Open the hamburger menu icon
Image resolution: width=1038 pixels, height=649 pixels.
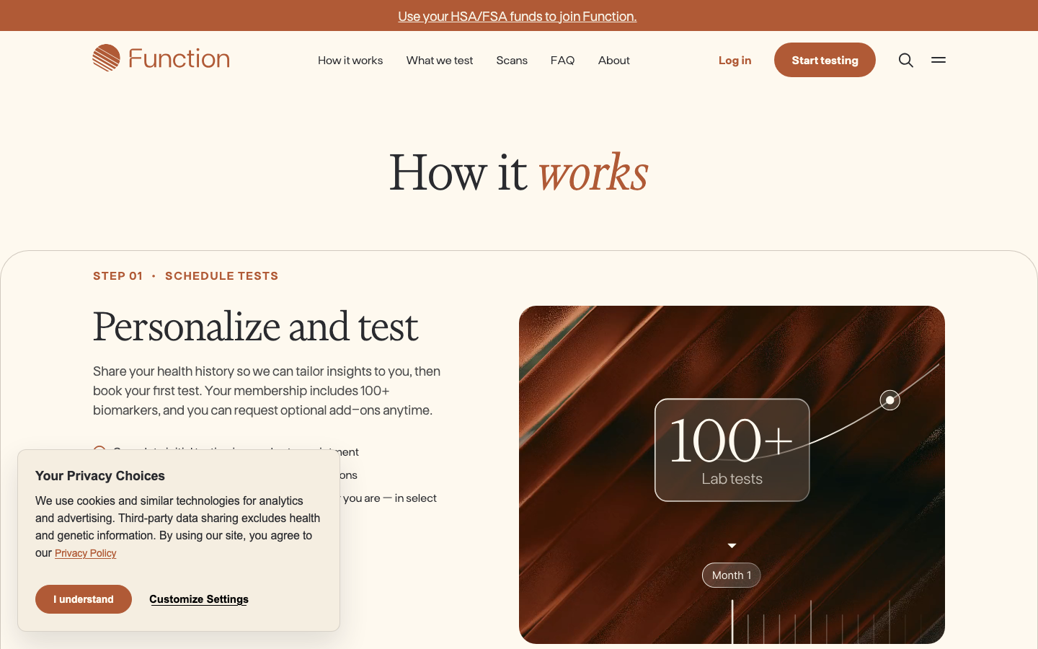939,60
